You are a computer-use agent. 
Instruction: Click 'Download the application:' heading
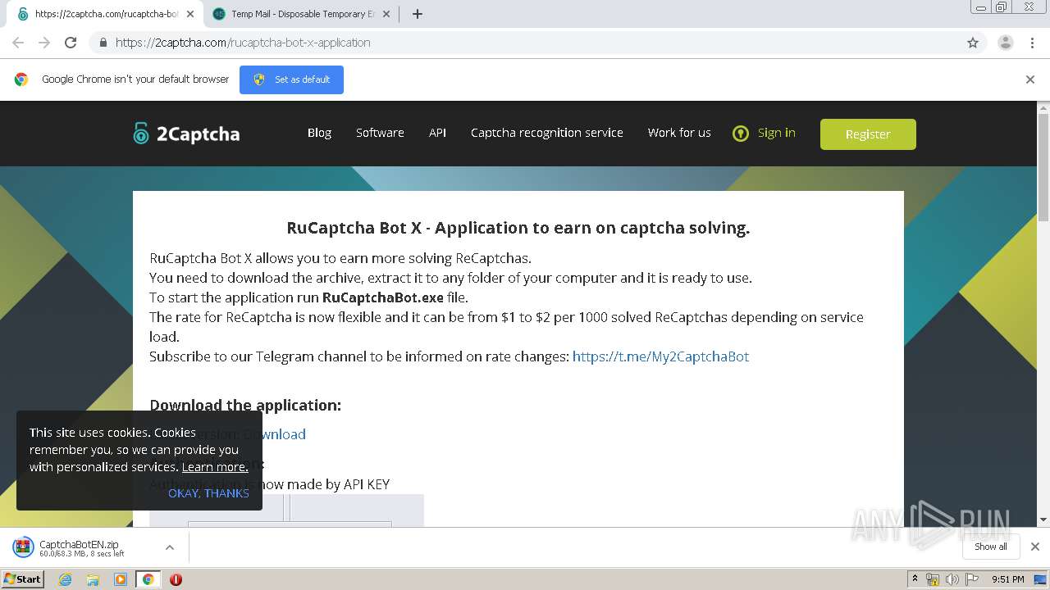coord(244,405)
